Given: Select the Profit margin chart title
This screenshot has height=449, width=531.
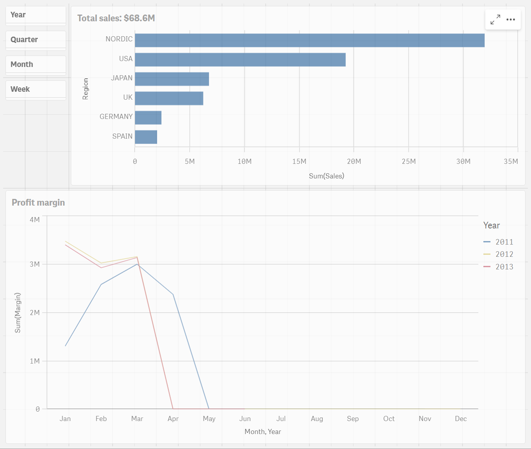Looking at the screenshot, I should coord(38,202).
